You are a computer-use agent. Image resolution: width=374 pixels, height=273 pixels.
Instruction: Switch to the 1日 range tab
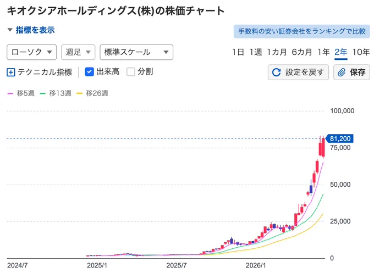click(238, 52)
